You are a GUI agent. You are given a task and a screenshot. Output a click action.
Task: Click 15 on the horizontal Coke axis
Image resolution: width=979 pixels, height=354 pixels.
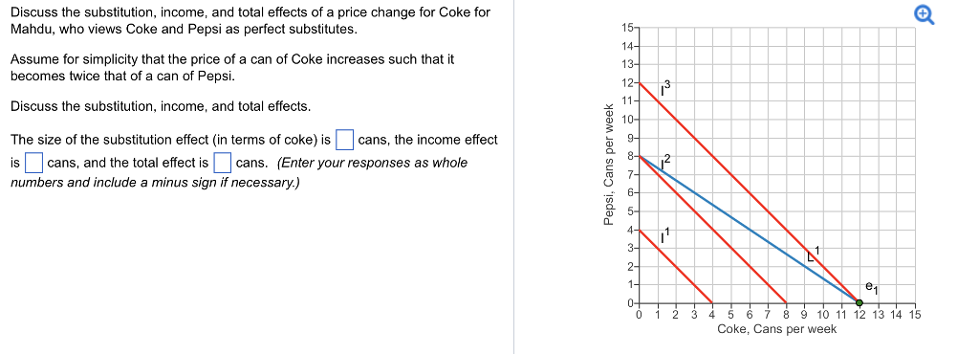(914, 315)
